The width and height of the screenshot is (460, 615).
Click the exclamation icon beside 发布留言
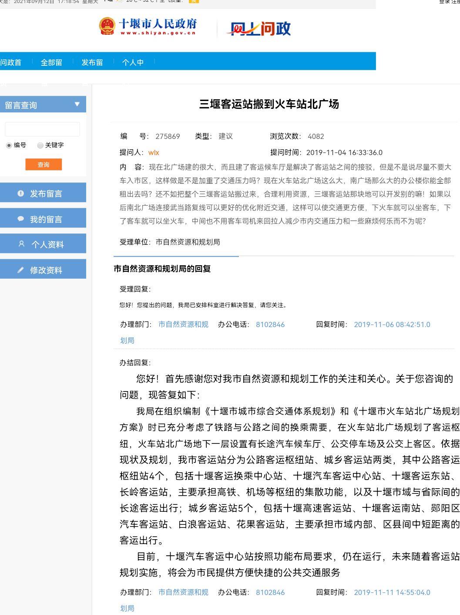20,193
